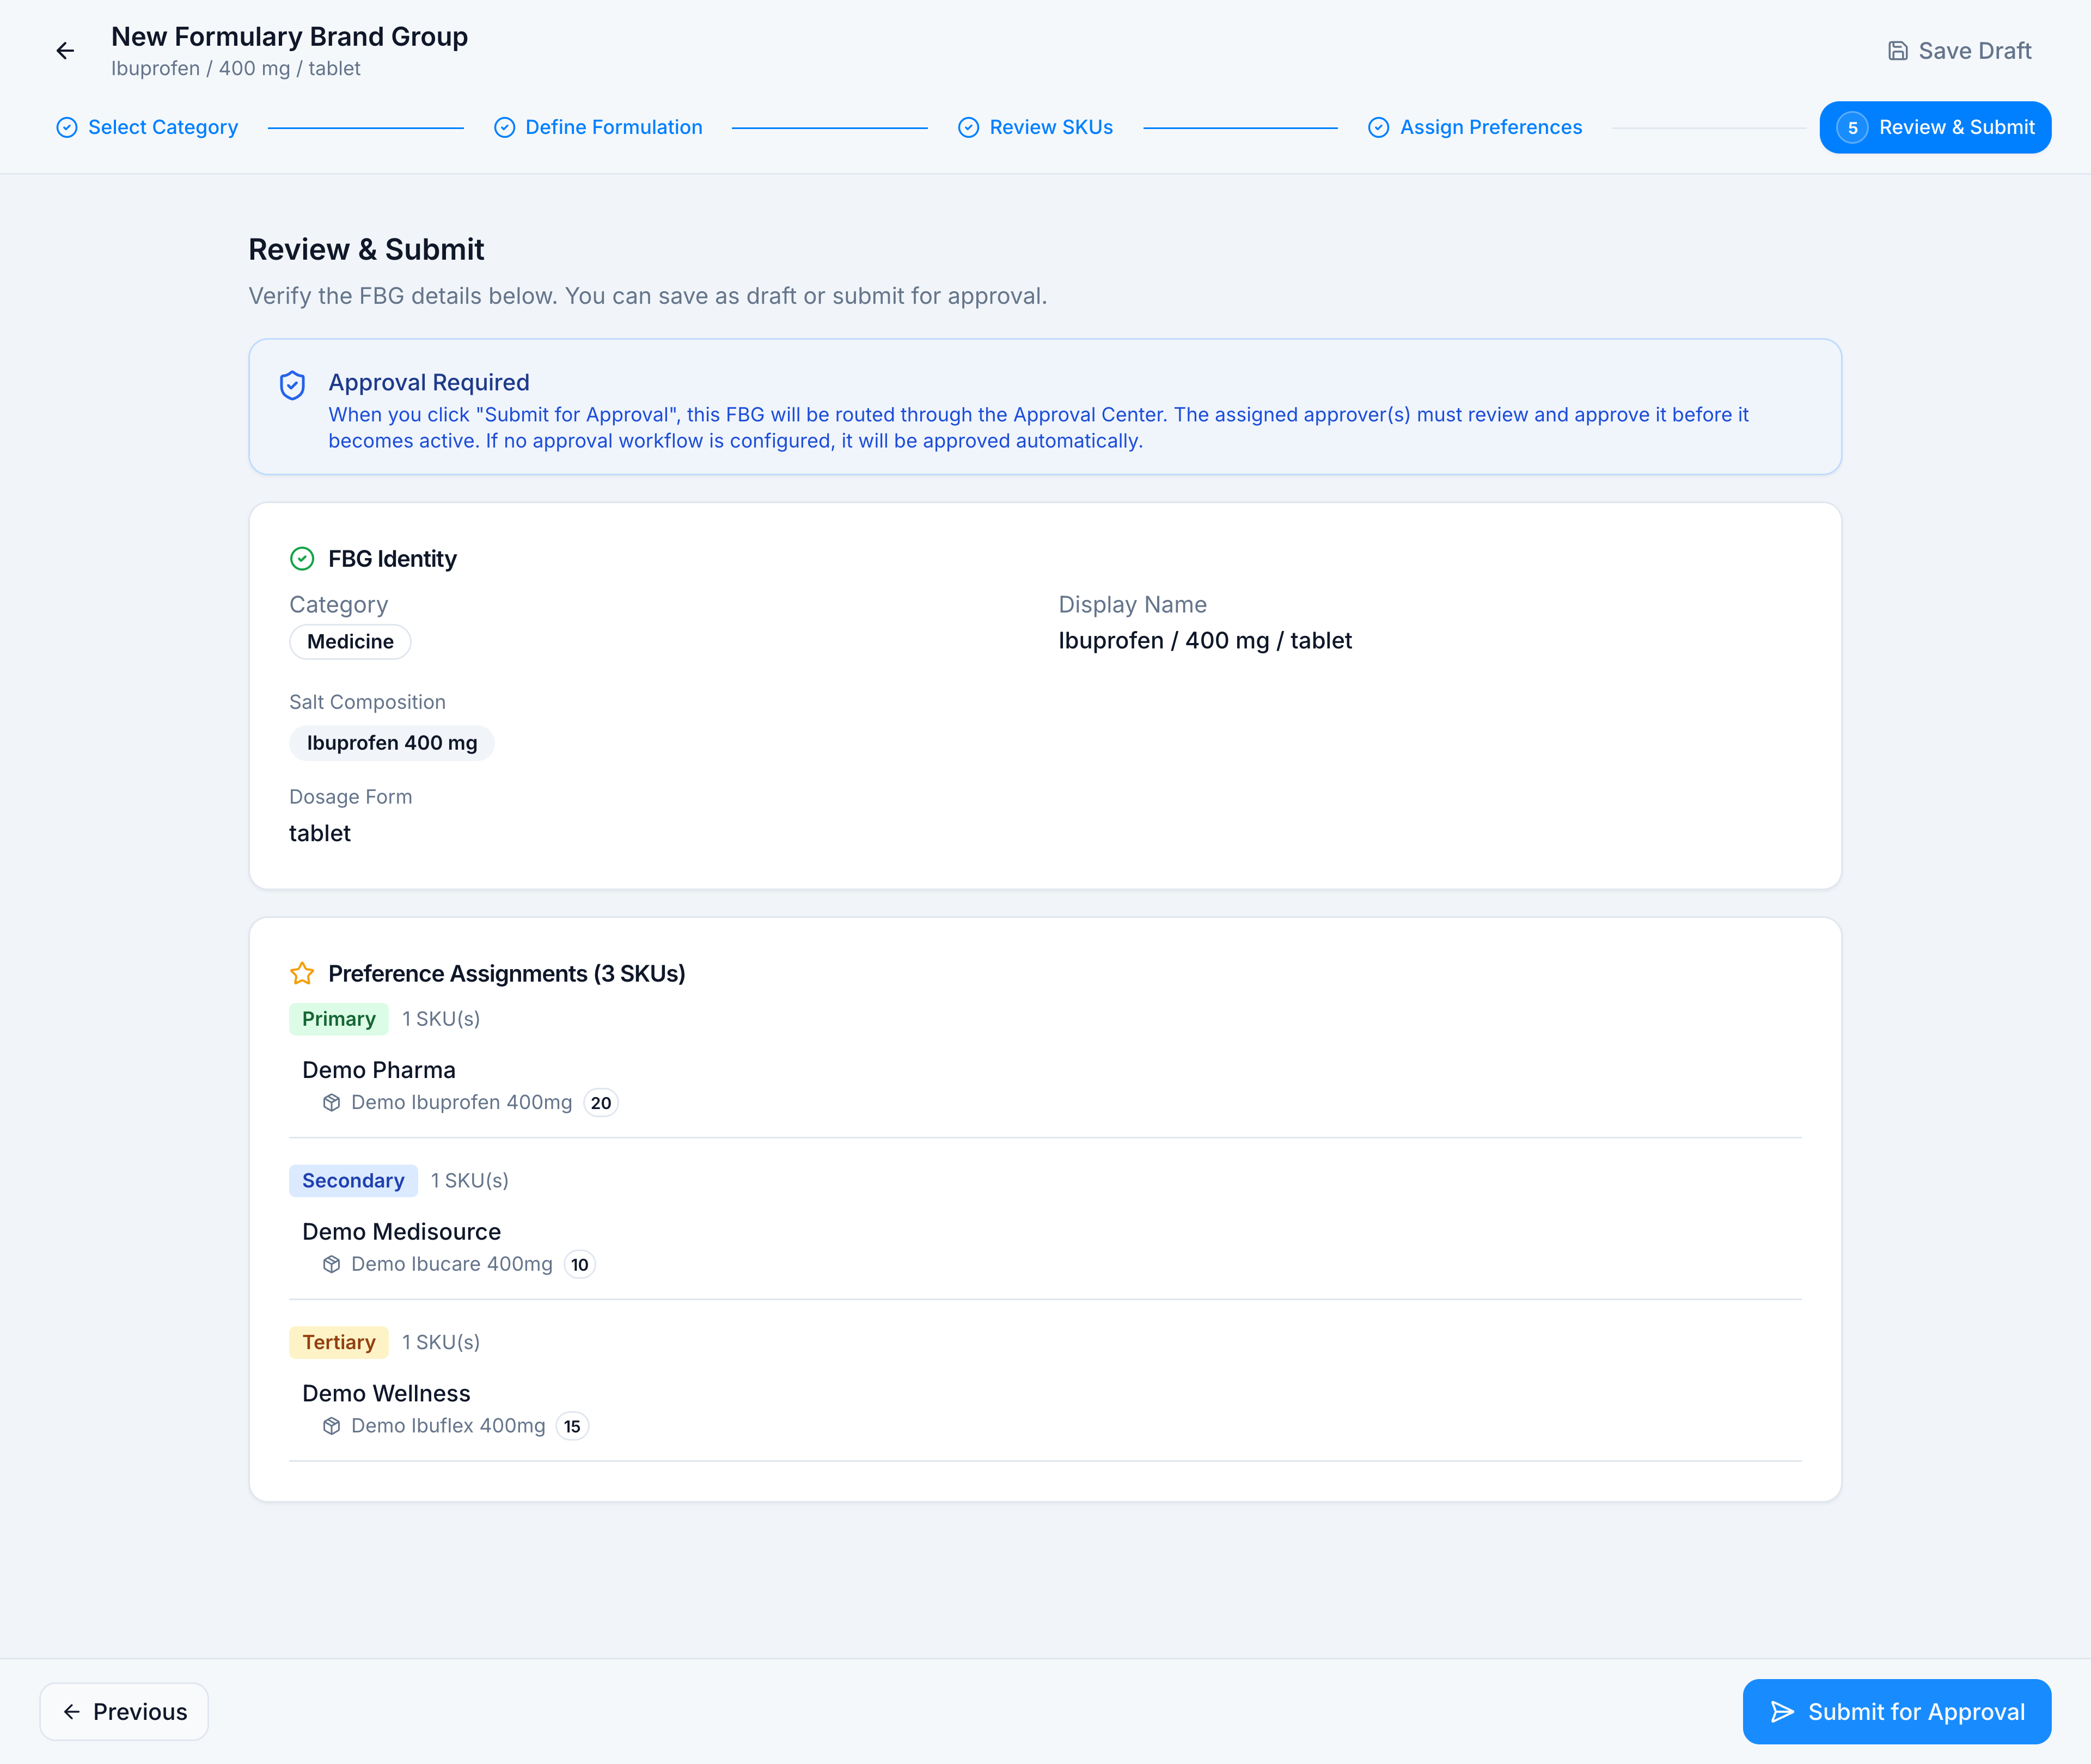Click the Tertiary preference badge
The height and width of the screenshot is (1764, 2091).
pyautogui.click(x=339, y=1342)
